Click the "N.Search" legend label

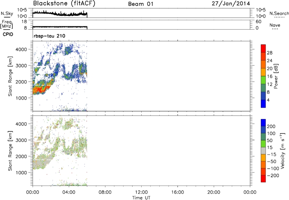coord(279,13)
